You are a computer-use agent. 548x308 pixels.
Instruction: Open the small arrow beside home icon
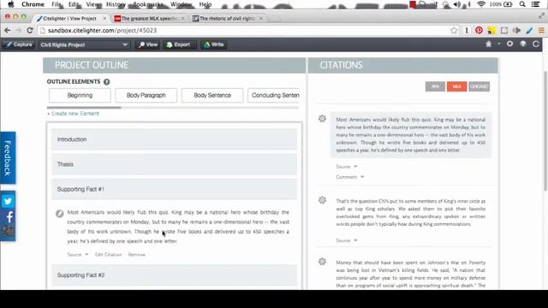coord(498,44)
